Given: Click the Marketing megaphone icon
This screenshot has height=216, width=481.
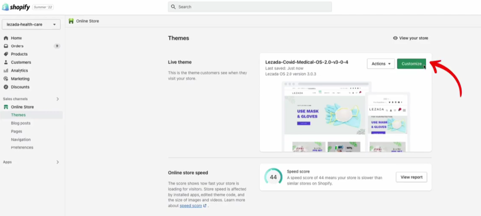Looking at the screenshot, I should tap(6, 79).
